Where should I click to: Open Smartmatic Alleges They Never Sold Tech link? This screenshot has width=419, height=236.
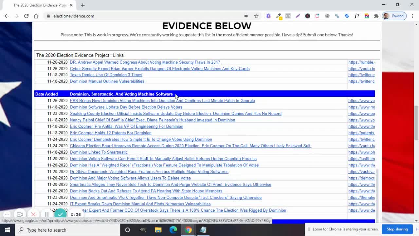[171, 185]
